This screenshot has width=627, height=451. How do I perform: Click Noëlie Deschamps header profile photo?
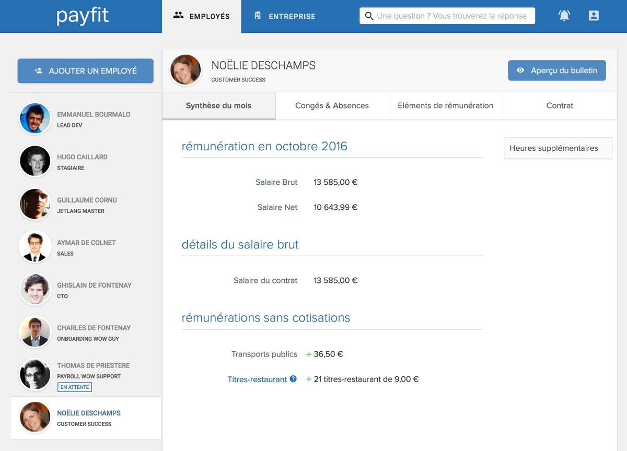(x=185, y=70)
